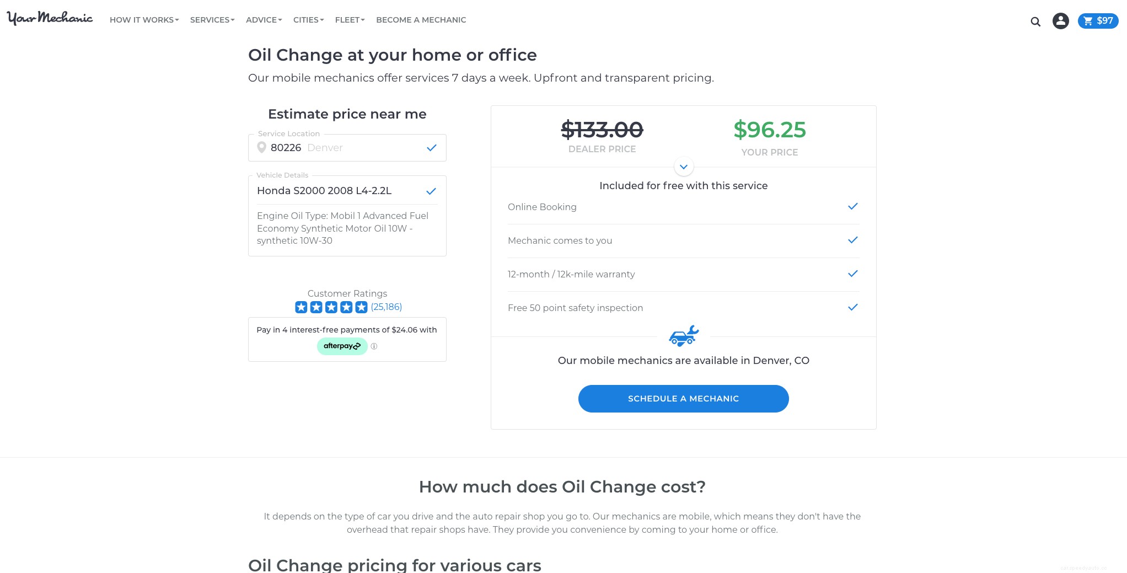This screenshot has width=1127, height=573.
Task: Open the HOW IT WORKS menu
Action: click(x=143, y=20)
